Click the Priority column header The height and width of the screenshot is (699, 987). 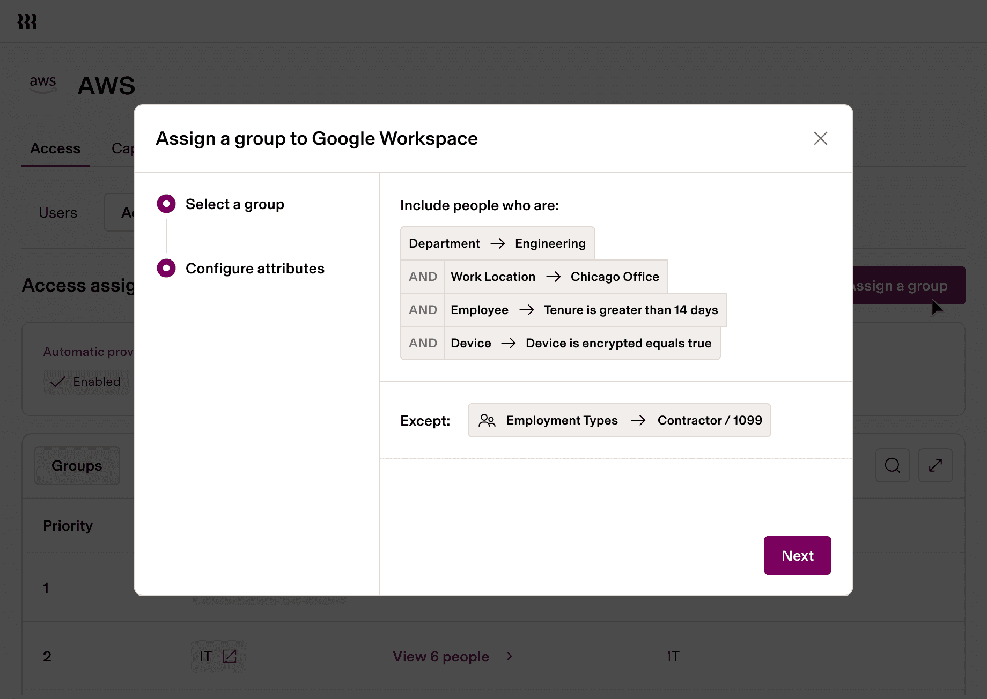click(x=68, y=526)
